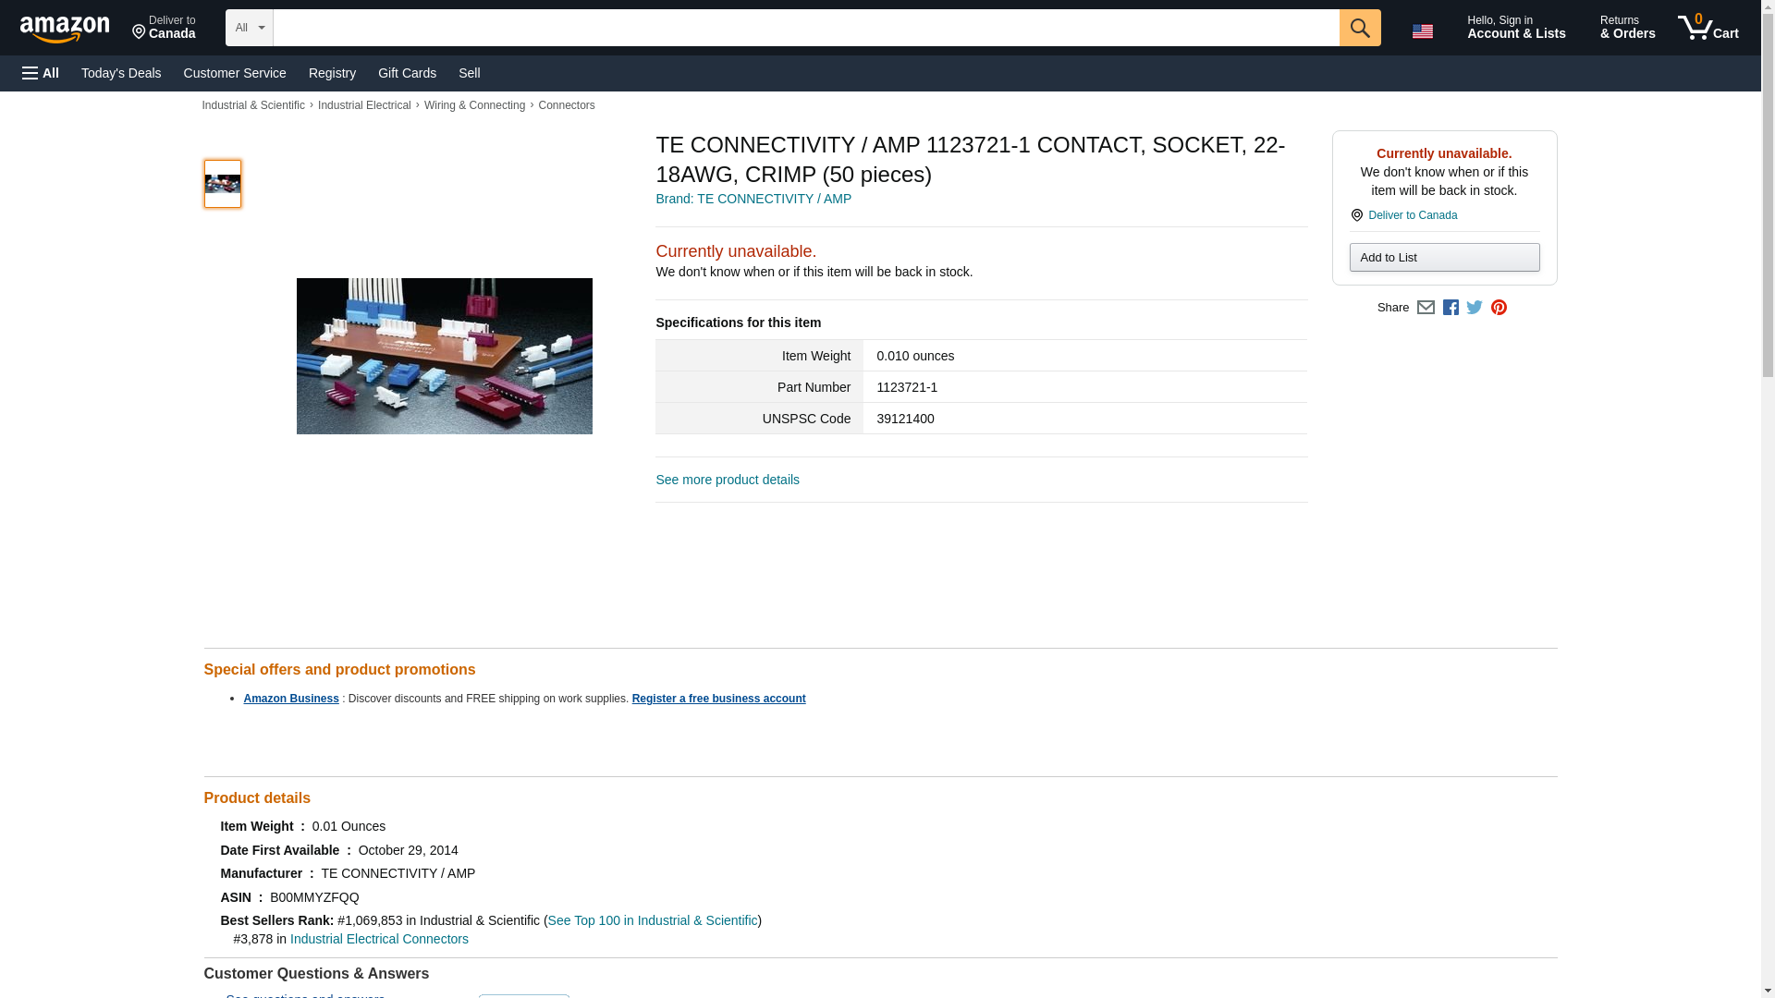The image size is (1775, 998).
Task: Expand the search category All dropdown
Action: [x=249, y=28]
